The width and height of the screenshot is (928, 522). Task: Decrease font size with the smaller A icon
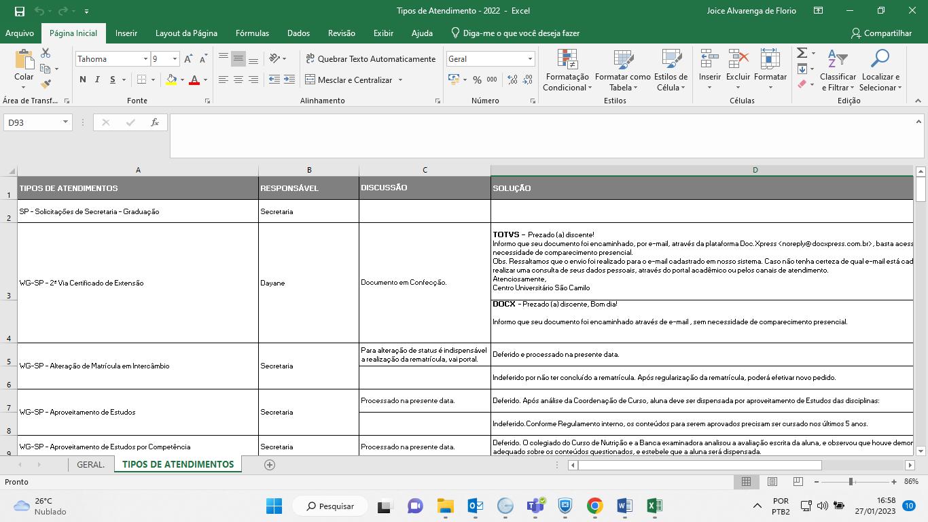coord(203,59)
